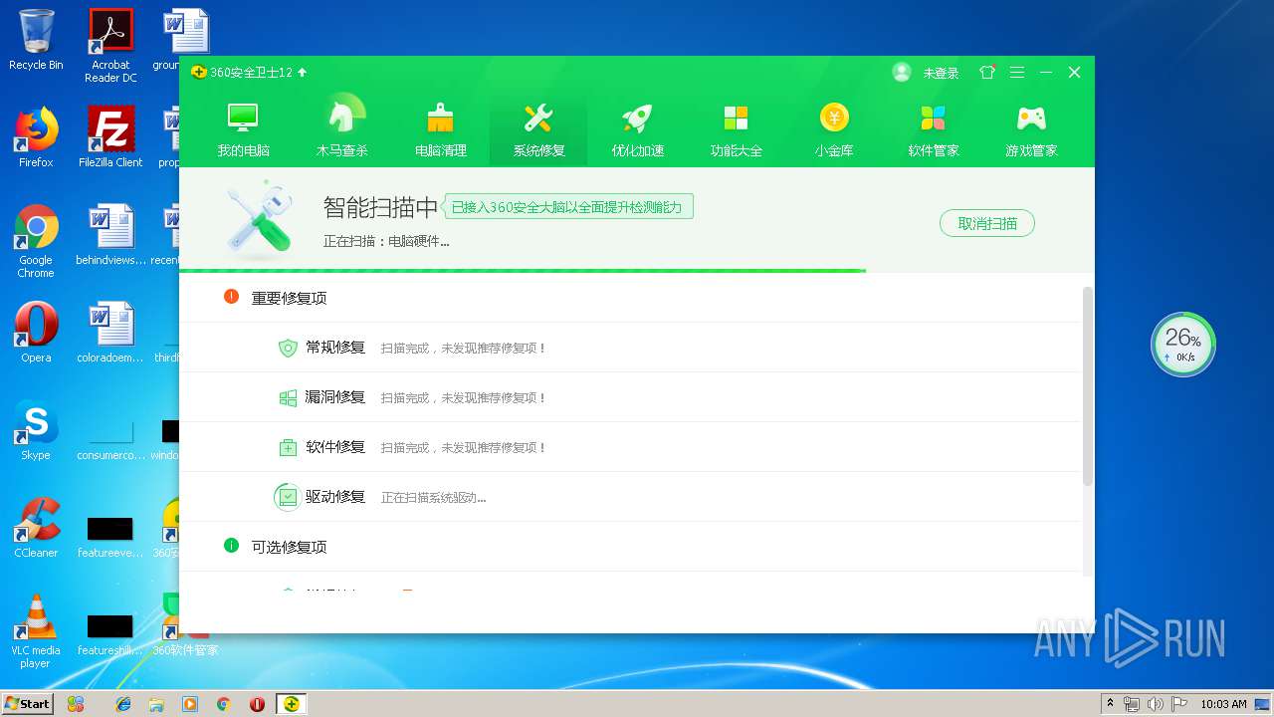Image resolution: width=1274 pixels, height=717 pixels.
Task: Launch VLC media player desktop icon
Action: click(x=36, y=631)
